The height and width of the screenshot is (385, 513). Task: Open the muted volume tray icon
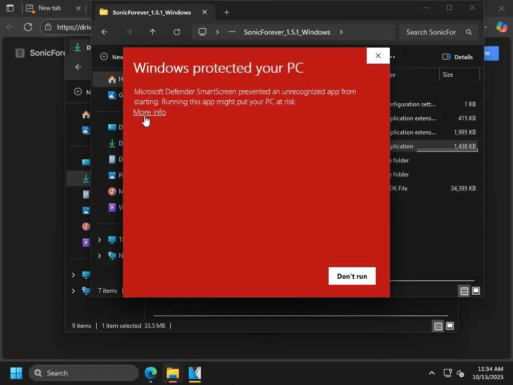tap(460, 373)
